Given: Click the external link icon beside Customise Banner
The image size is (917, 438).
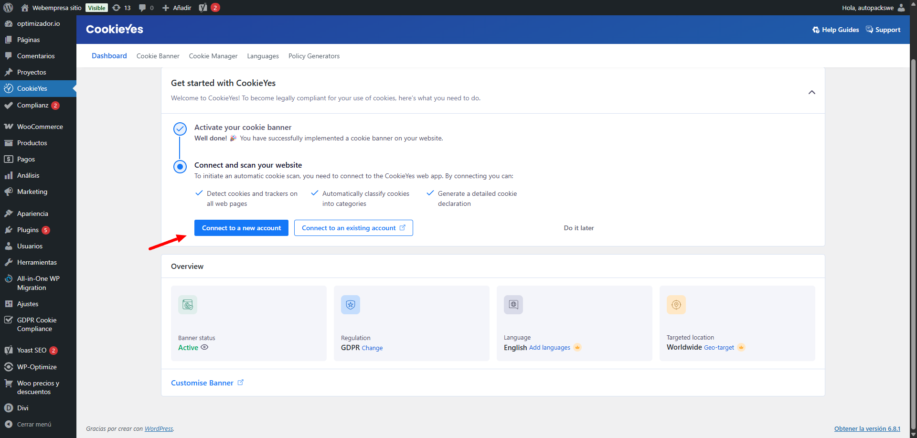Looking at the screenshot, I should tap(241, 382).
